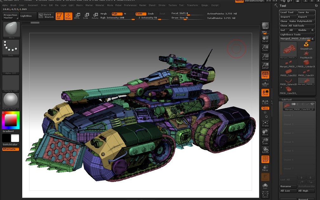This screenshot has height=200, width=320.
Task: Click the right shelf Move icon
Action: click(265, 132)
